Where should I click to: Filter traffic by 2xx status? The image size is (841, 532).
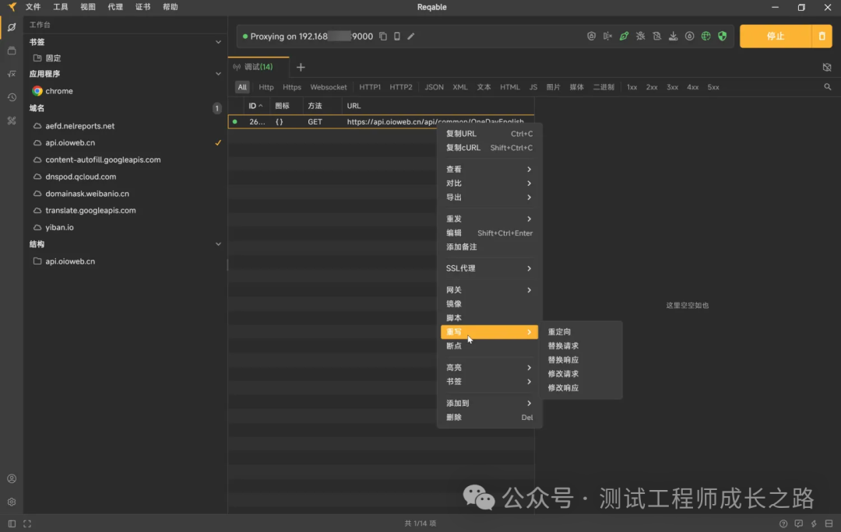point(652,87)
